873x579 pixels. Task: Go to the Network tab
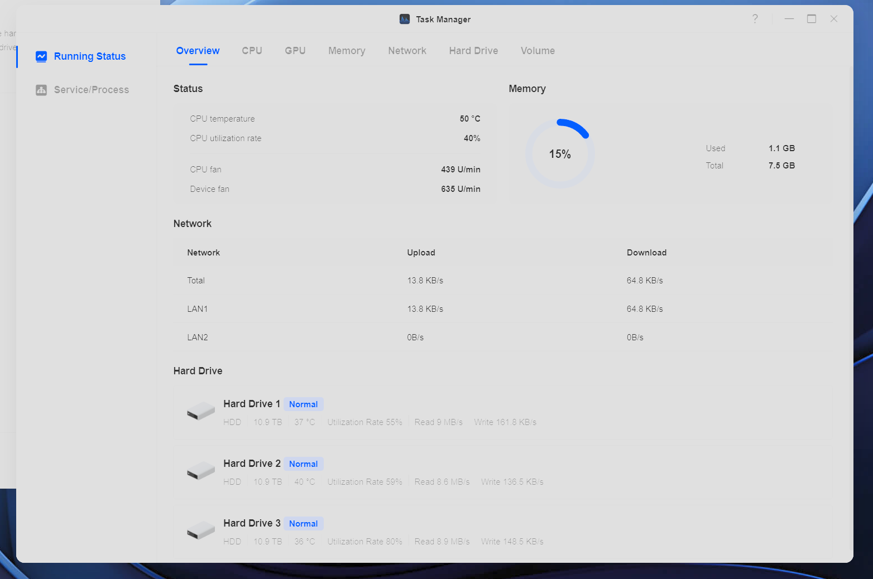407,51
